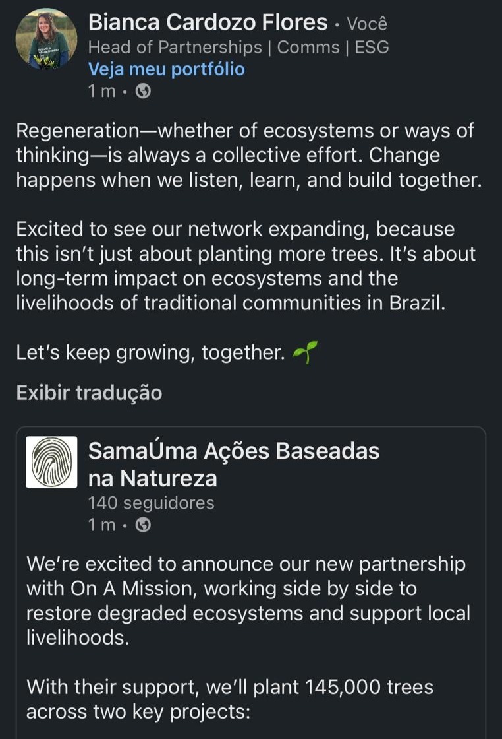This screenshot has height=739, width=502.
Task: Tap the line Let's keep growing, together
Action: pyautogui.click(x=150, y=354)
